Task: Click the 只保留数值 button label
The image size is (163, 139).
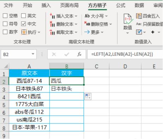Action: click(x=153, y=24)
